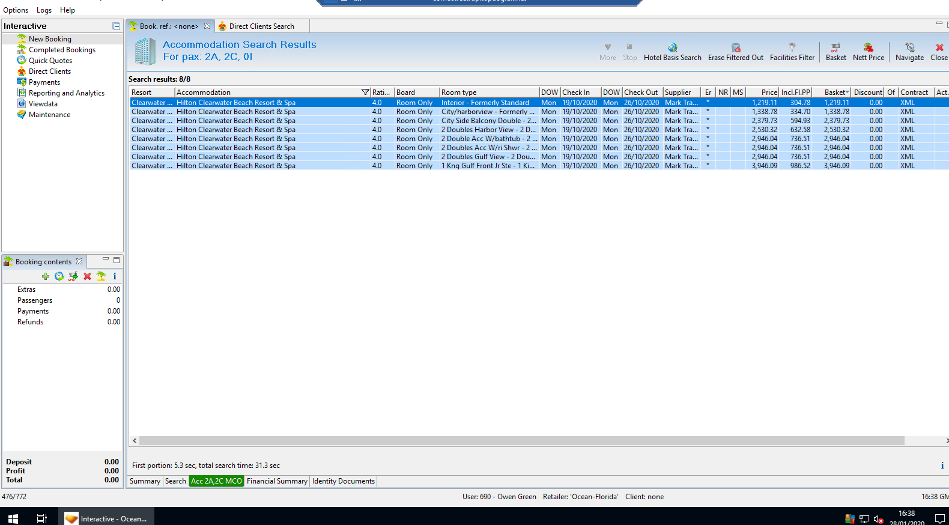The height and width of the screenshot is (525, 949).
Task: Open the Help menu
Action: (x=67, y=10)
